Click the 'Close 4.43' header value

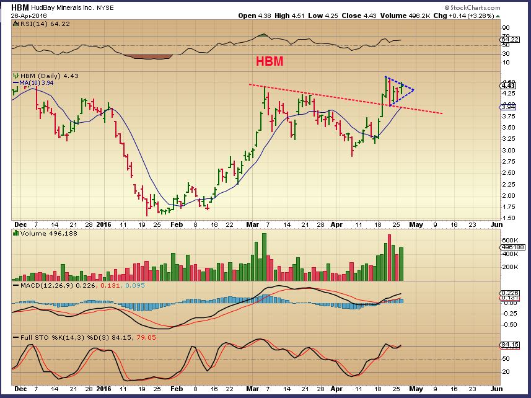(x=359, y=15)
